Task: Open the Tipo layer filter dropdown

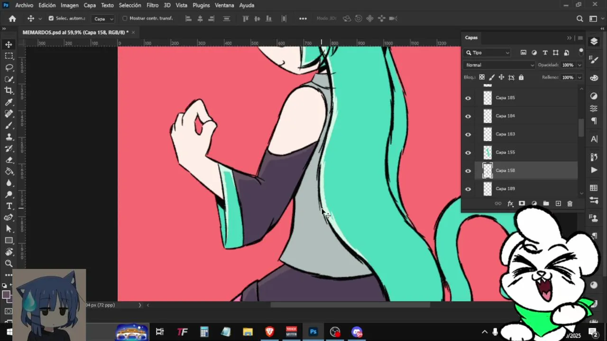Action: (x=487, y=53)
